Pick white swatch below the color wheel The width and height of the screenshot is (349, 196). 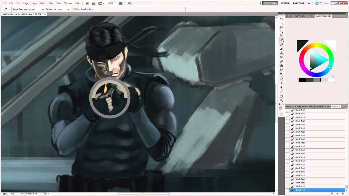[x=331, y=80]
